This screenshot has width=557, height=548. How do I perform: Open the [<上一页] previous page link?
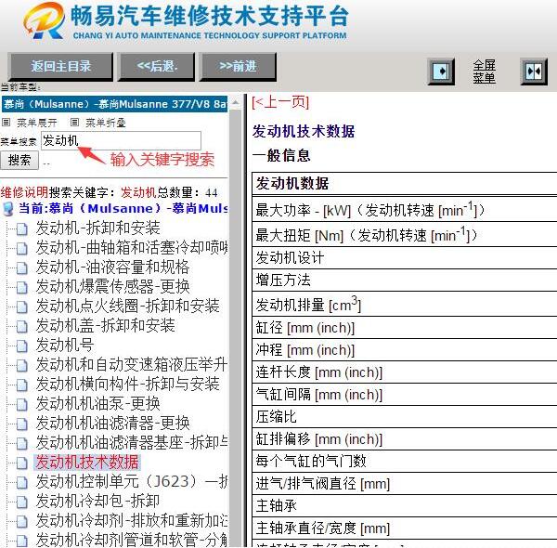(280, 103)
